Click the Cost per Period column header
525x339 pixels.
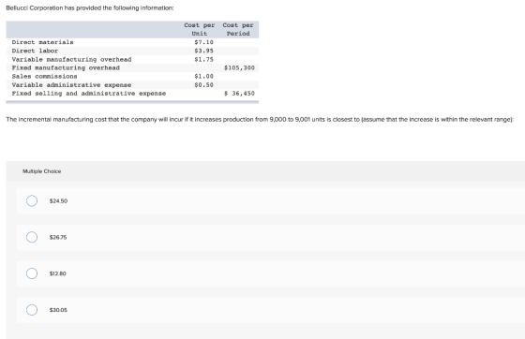[x=238, y=29]
